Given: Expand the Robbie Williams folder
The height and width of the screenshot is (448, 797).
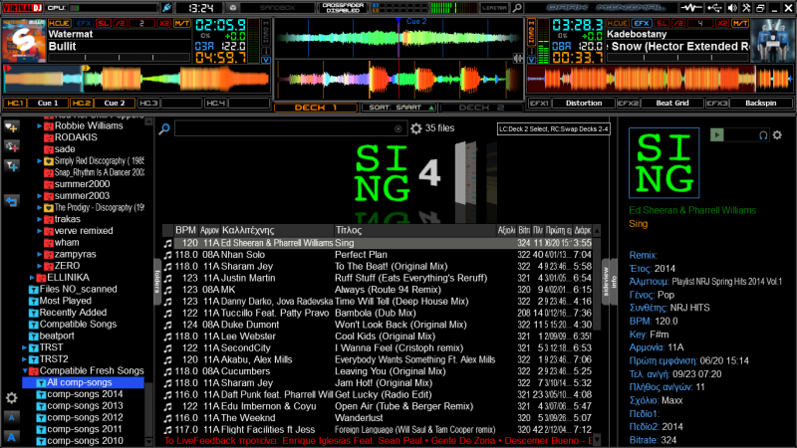Looking at the screenshot, I should (39, 126).
